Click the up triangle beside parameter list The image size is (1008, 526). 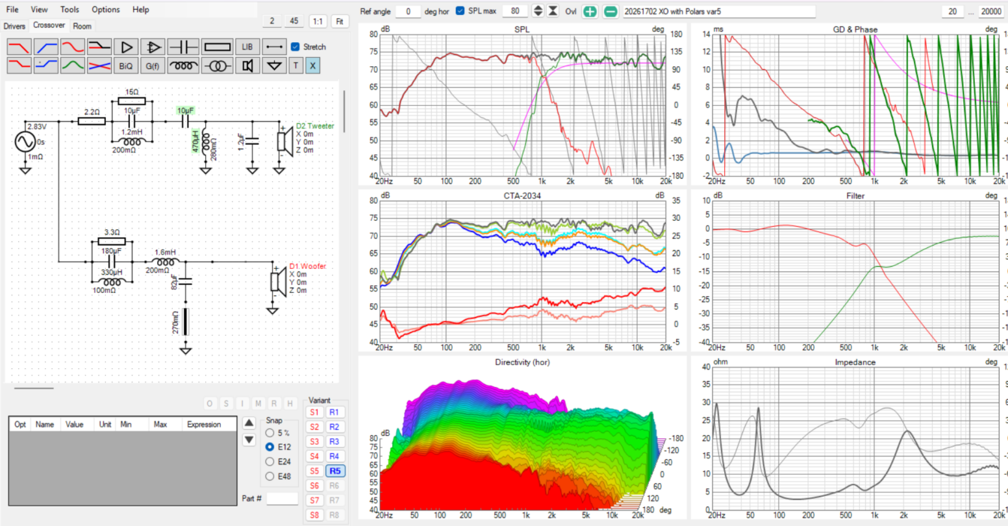[x=250, y=422]
